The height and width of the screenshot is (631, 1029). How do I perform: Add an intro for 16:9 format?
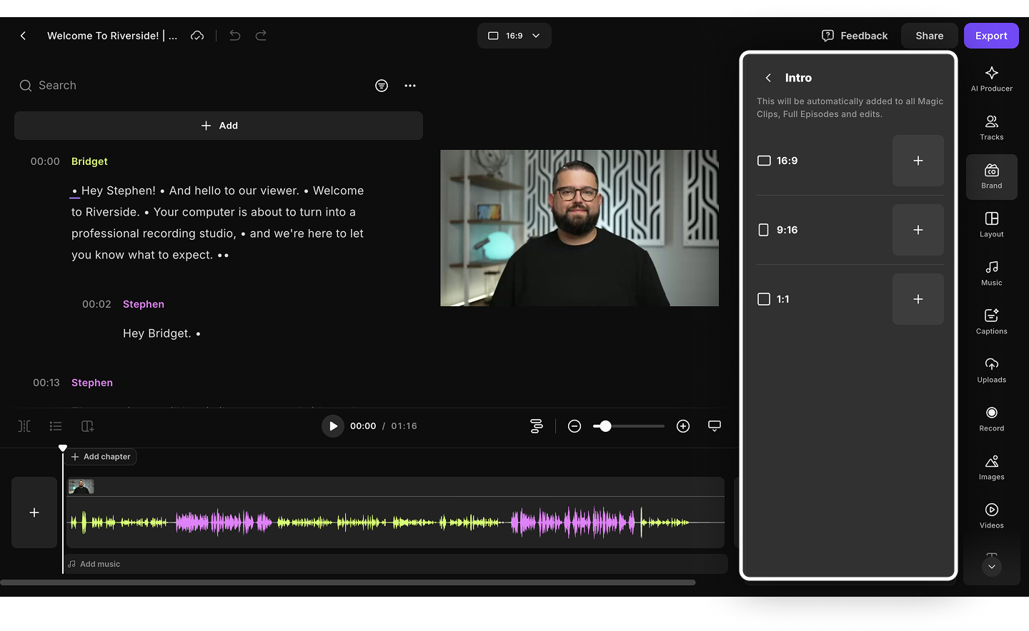coord(918,161)
